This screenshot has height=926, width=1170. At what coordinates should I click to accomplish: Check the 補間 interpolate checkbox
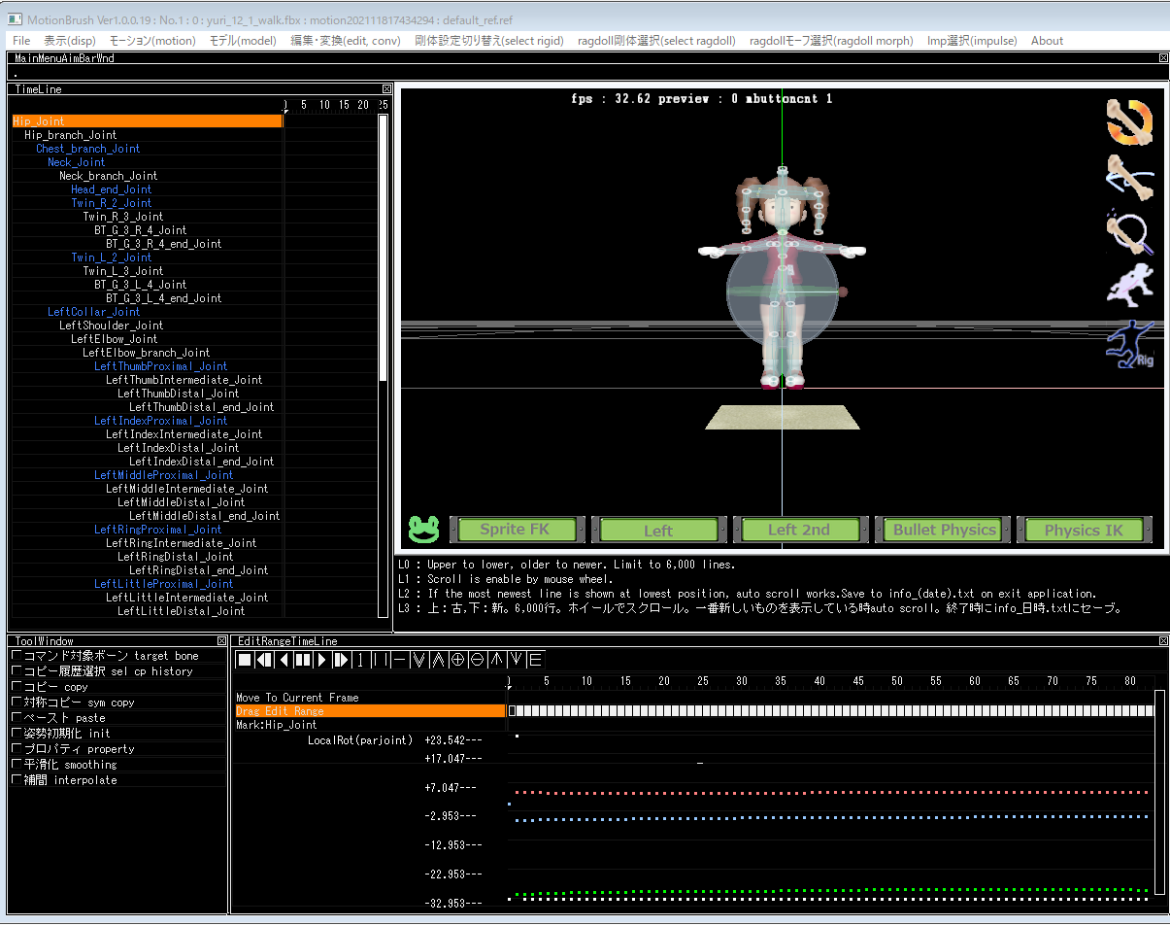pyautogui.click(x=17, y=780)
